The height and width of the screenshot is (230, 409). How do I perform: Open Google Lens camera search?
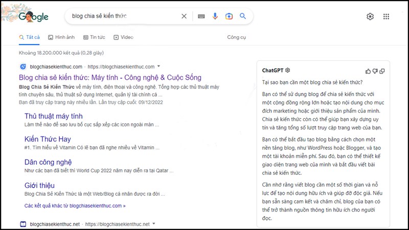[x=229, y=16]
